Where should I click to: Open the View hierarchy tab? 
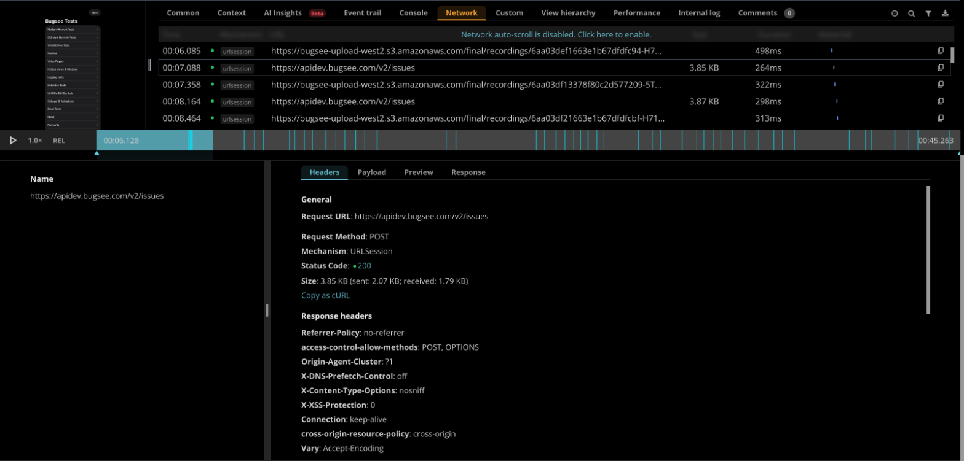(568, 13)
